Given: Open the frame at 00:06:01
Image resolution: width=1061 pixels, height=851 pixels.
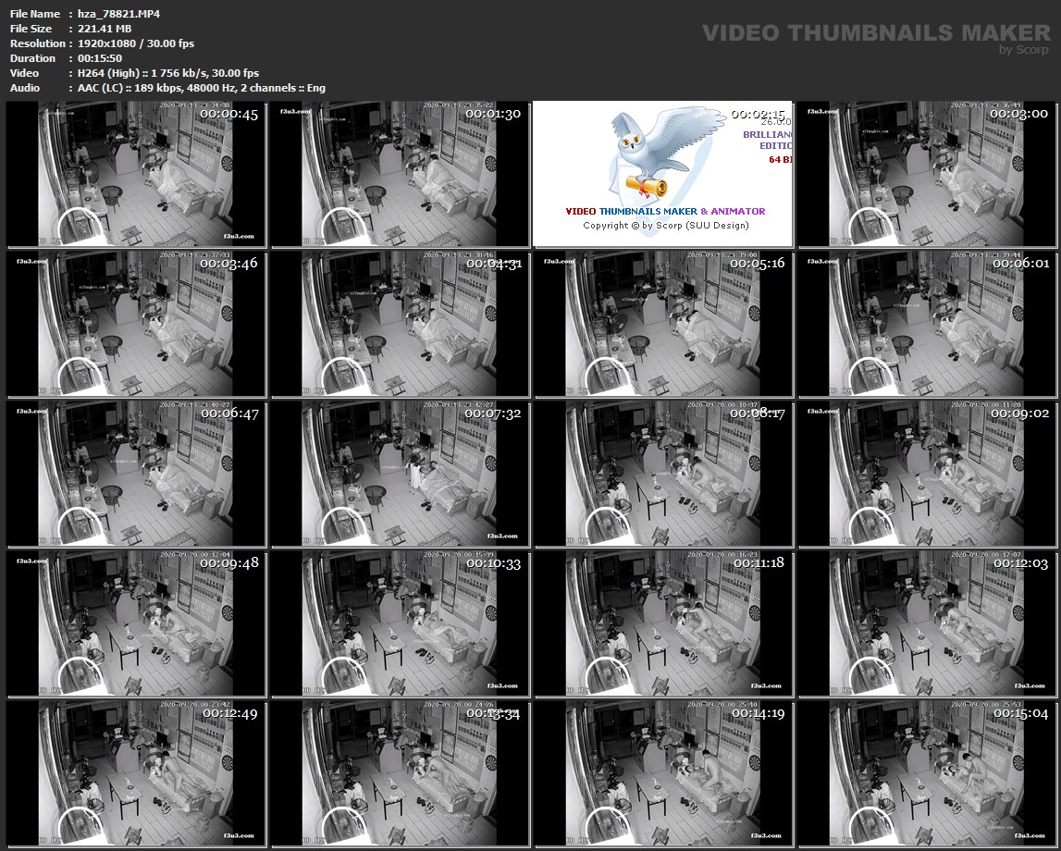Looking at the screenshot, I should coord(928,324).
